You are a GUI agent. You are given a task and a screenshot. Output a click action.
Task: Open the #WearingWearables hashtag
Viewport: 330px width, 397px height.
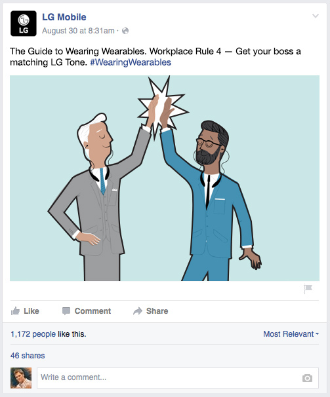tap(131, 62)
